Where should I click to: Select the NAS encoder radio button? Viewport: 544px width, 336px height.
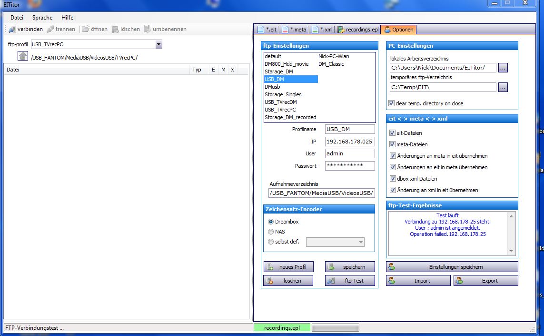click(271, 232)
